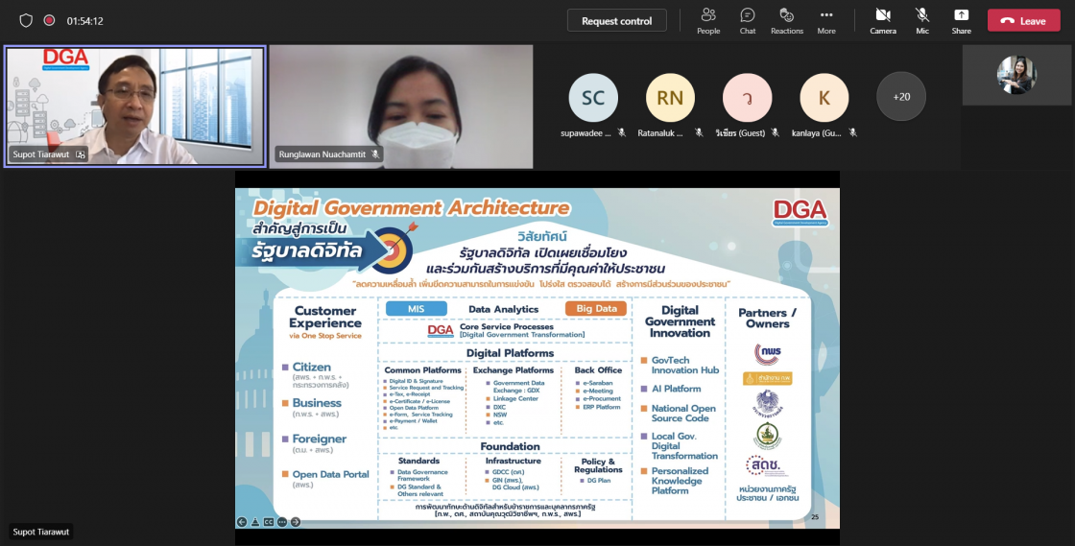Open the meeting Chat
Viewport: 1075px width, 546px height.
(x=748, y=20)
